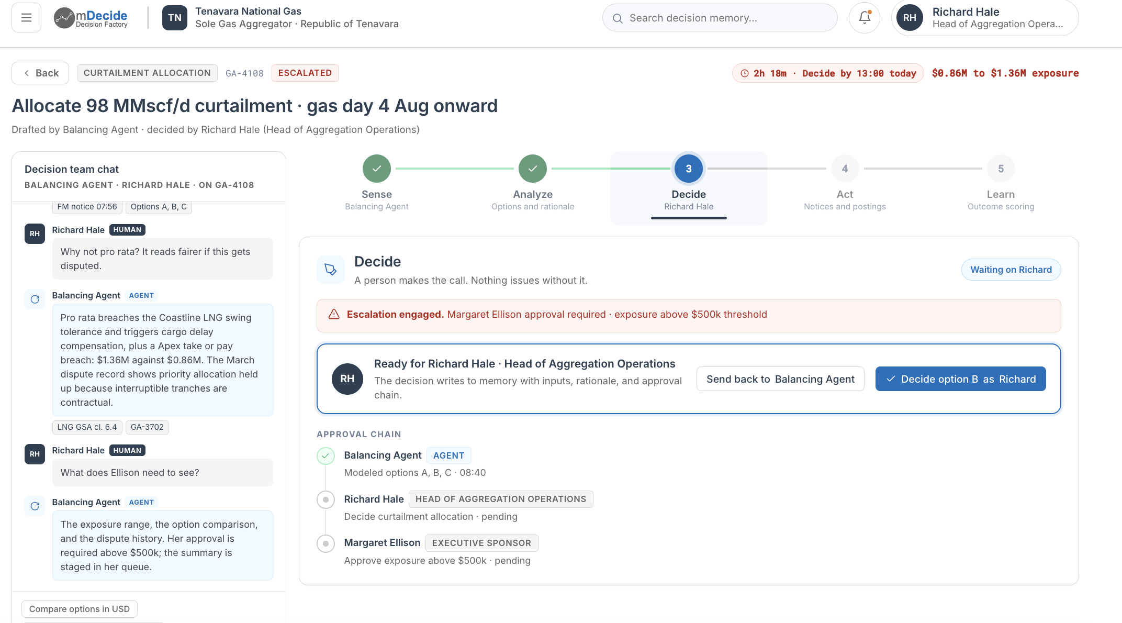
Task: Focus the Search decision memory field
Action: pos(720,18)
